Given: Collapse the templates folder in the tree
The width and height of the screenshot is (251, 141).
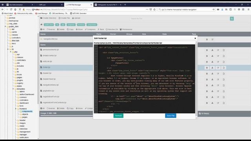Looking at the screenshot, I should coord(13,89).
